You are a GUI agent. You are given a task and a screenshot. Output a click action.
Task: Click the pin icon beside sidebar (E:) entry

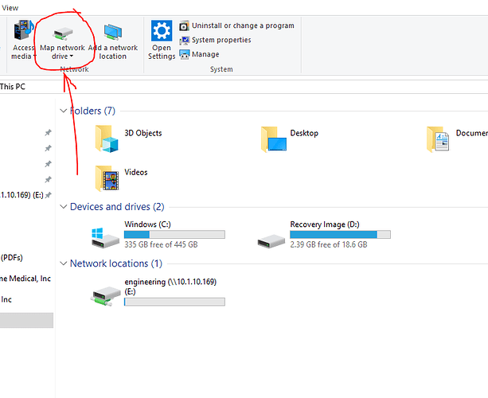coord(48,196)
